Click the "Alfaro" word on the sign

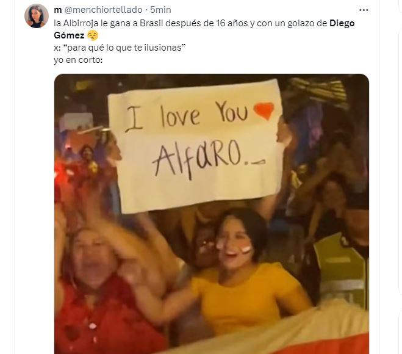(x=196, y=159)
